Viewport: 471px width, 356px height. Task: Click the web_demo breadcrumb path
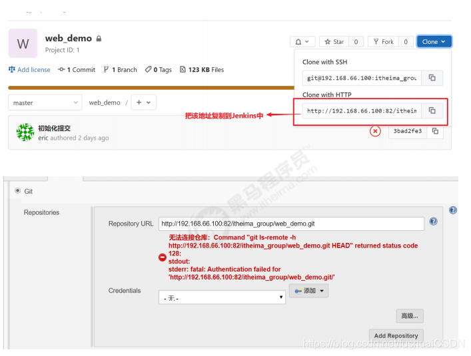coord(105,102)
